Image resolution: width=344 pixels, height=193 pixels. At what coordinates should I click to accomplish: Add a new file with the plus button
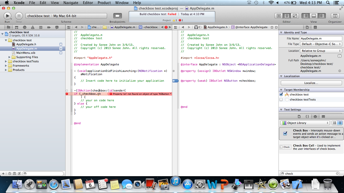click(x=3, y=174)
